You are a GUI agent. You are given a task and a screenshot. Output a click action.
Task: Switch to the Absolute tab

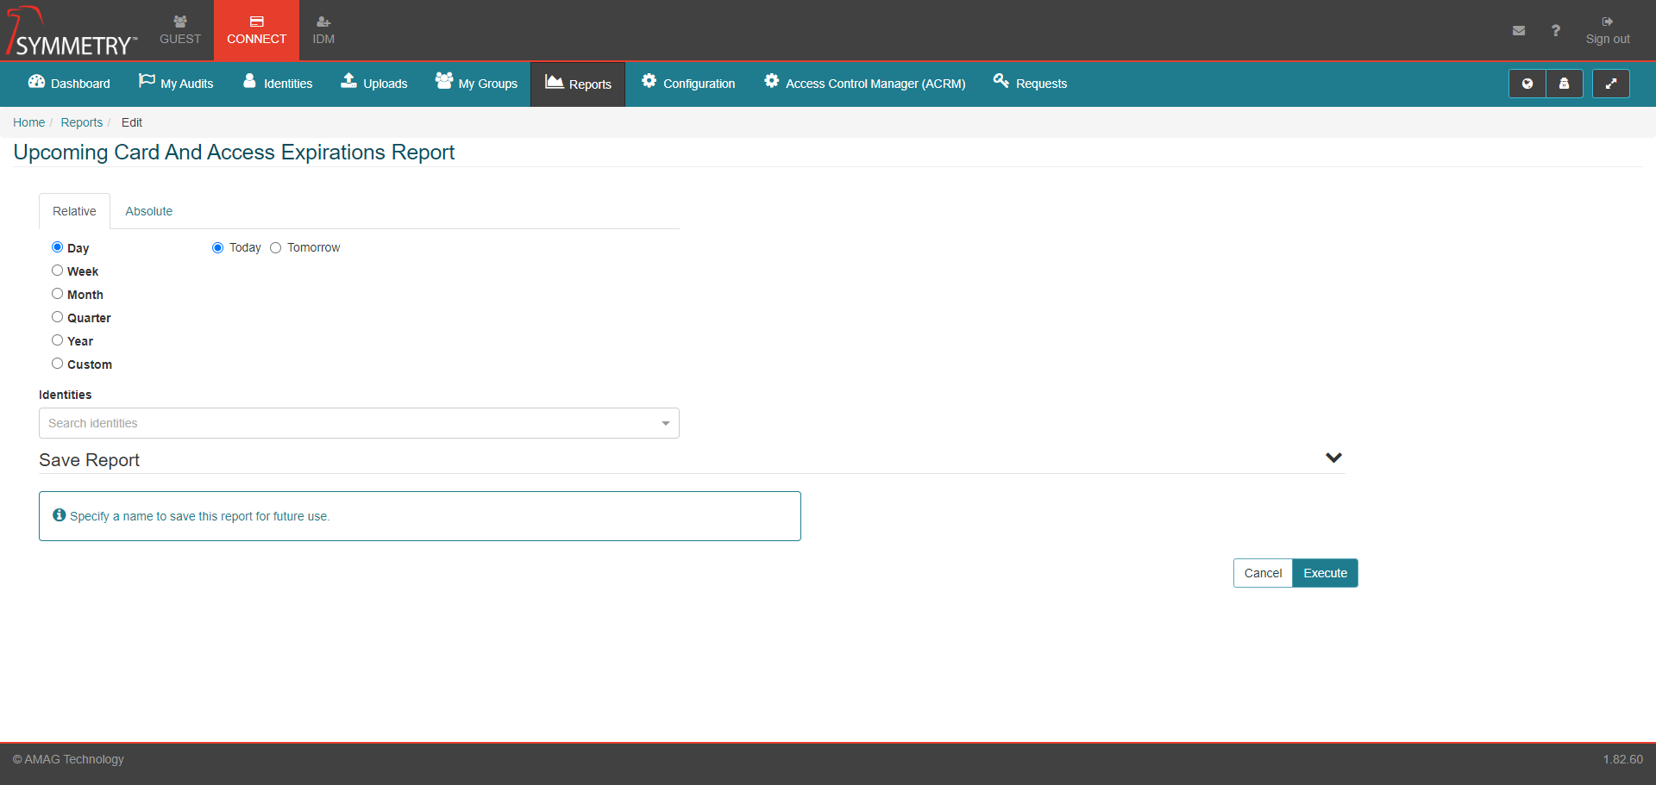point(148,211)
